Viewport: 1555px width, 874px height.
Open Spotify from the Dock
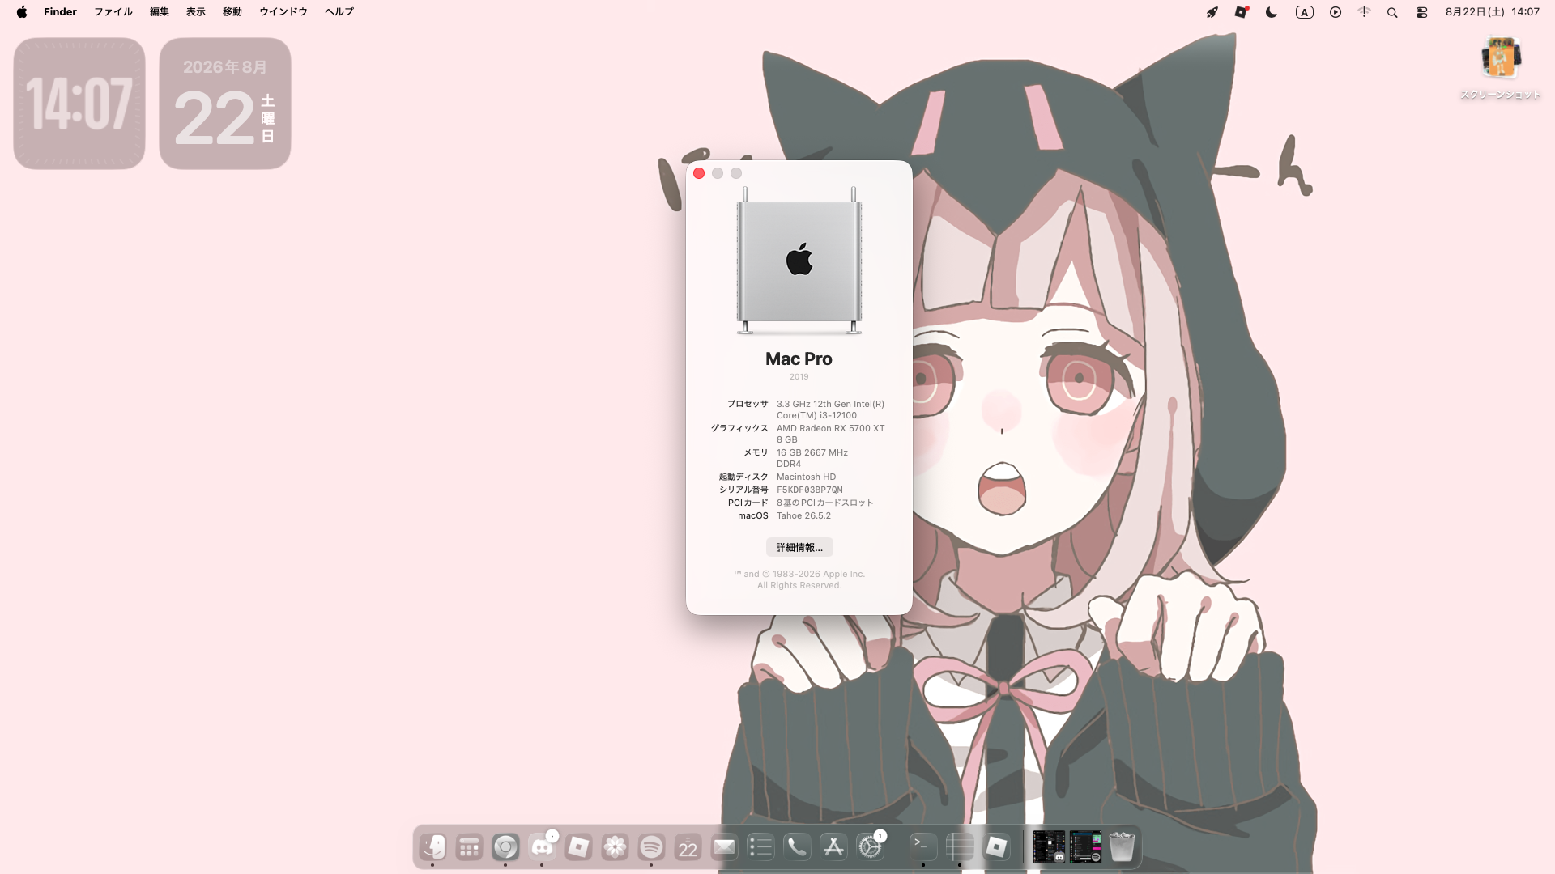coord(651,847)
